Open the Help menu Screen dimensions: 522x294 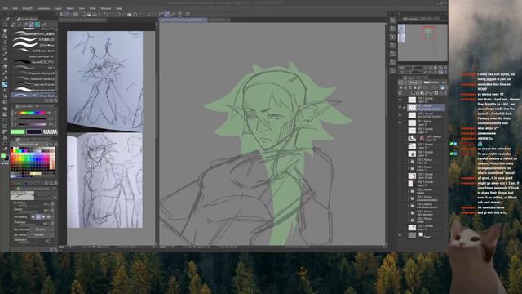(x=118, y=8)
